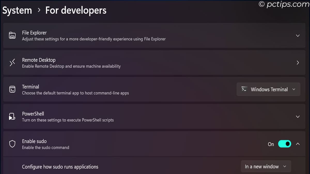Image resolution: width=310 pixels, height=174 pixels.
Task: Click the Terminal row icon
Action: coord(12,89)
